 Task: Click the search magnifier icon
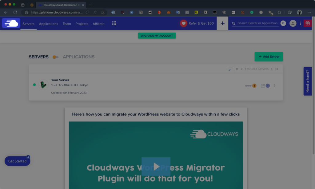click(233, 23)
